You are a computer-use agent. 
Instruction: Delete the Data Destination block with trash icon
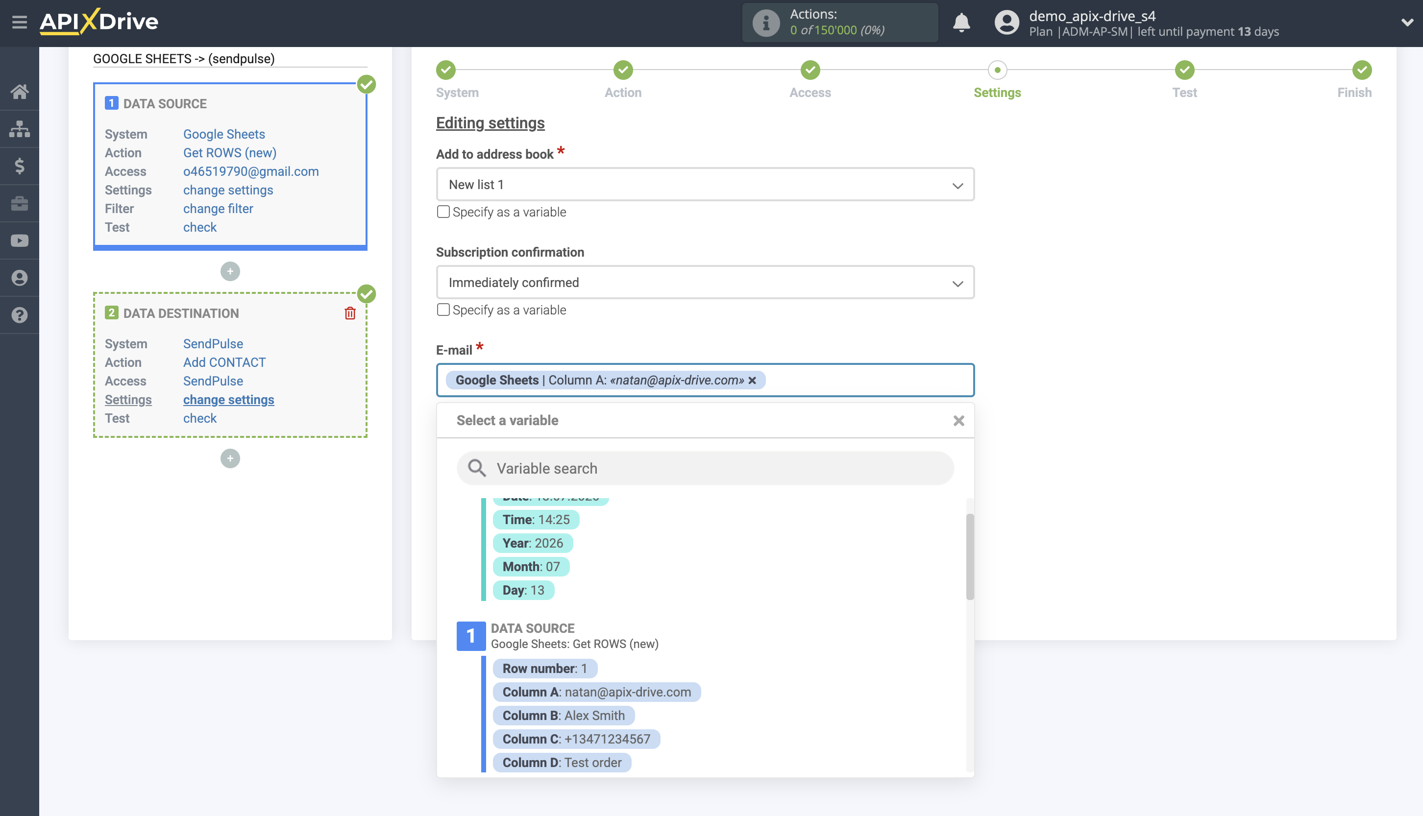[x=350, y=313]
